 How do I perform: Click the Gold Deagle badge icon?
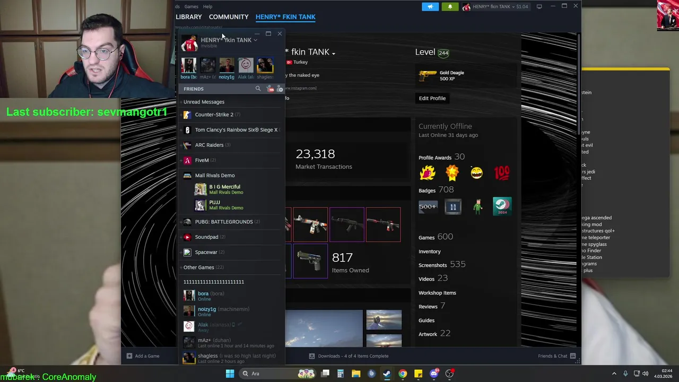click(x=427, y=76)
